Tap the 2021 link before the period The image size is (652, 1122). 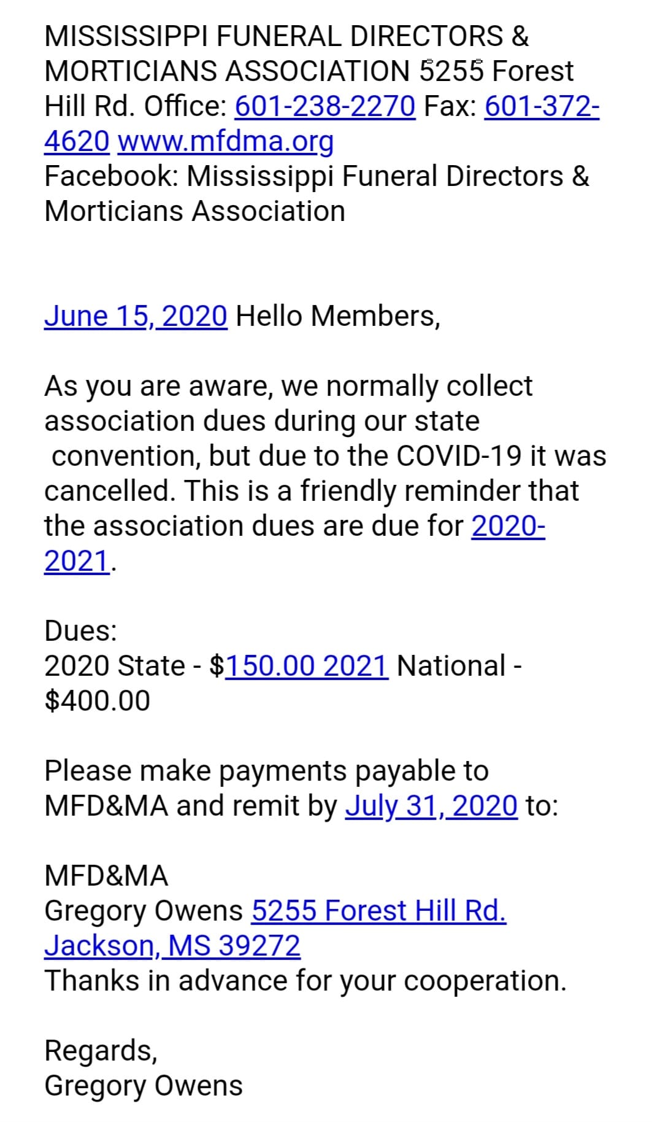coord(77,561)
